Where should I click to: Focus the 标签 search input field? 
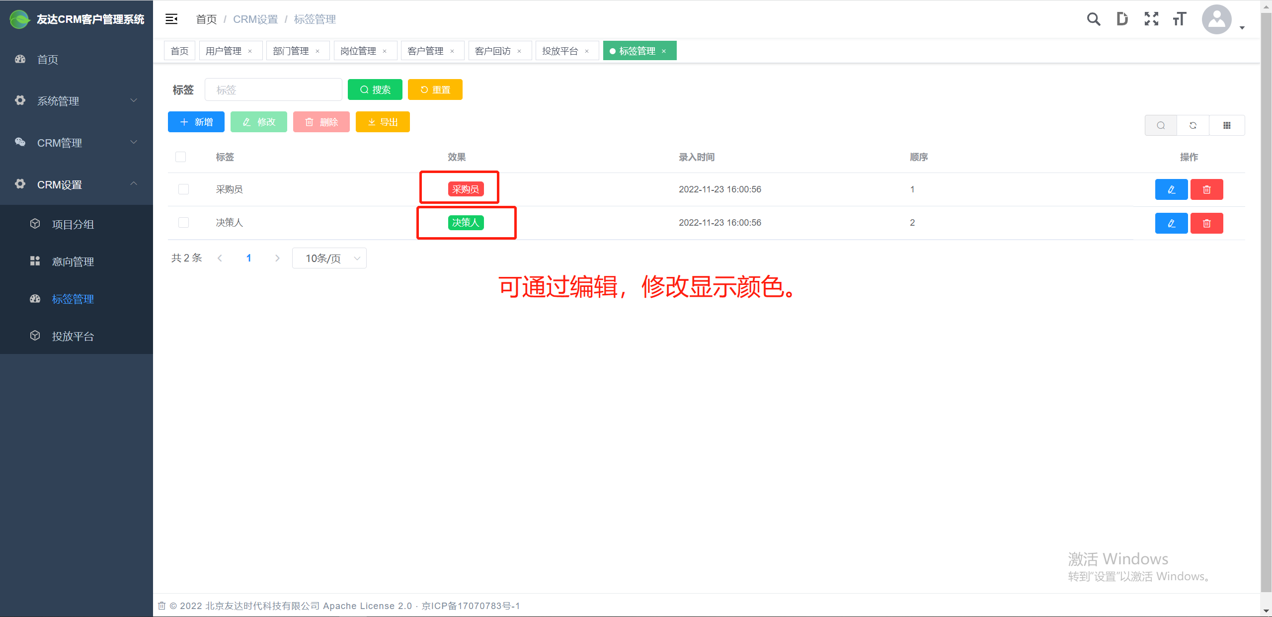coord(273,89)
